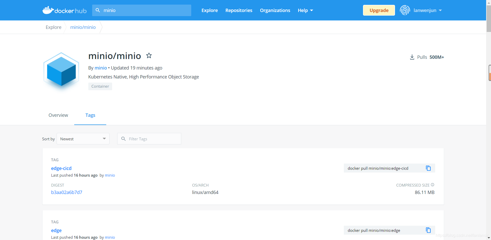
Task: Click the Container category chip
Action: pos(100,86)
